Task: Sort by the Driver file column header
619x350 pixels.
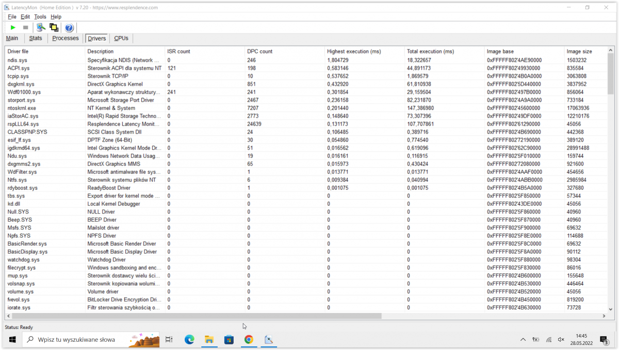Action: (x=45, y=51)
